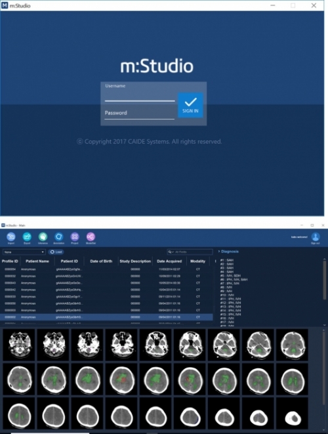Focus the Password input field
The image size is (328, 434).
click(x=139, y=113)
